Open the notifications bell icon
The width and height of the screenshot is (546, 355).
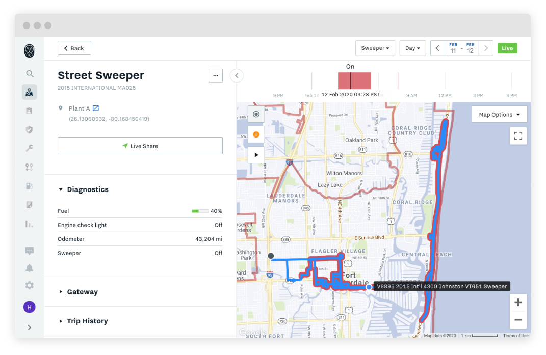30,268
